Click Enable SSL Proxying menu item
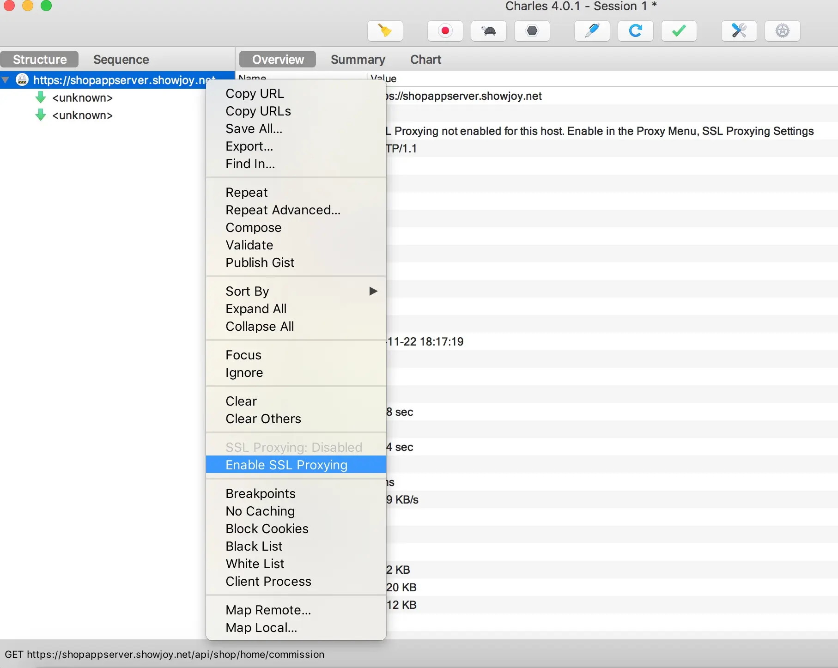Viewport: 838px width, 668px height. [296, 465]
